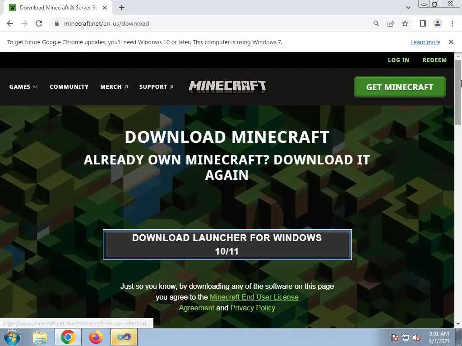This screenshot has height=346, width=462.
Task: Open the Privacy Policy link
Action: coord(253,308)
